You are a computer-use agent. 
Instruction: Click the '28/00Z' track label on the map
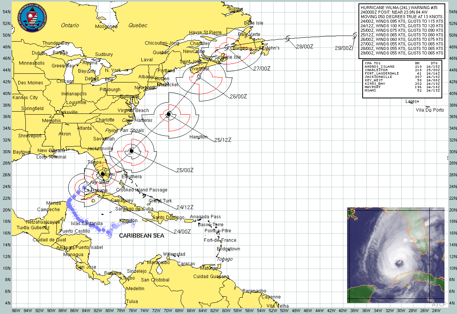305,46
